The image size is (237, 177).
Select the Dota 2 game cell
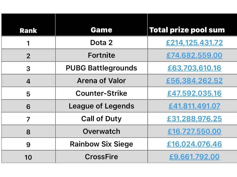tap(101, 43)
